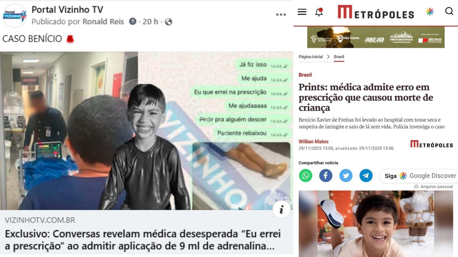
Task: Click the link info 'i' icon on image
Action: click(x=281, y=209)
